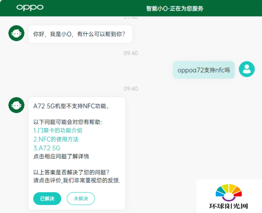Viewport: 262px width, 213px height.
Task: Click the text '请点击评价,我们非常重视您的反馈.'
Action: pos(77,180)
